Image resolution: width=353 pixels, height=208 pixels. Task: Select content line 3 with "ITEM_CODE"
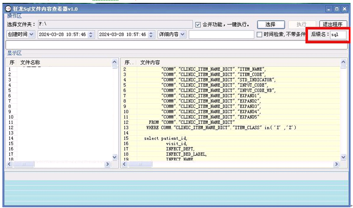pos(231,75)
